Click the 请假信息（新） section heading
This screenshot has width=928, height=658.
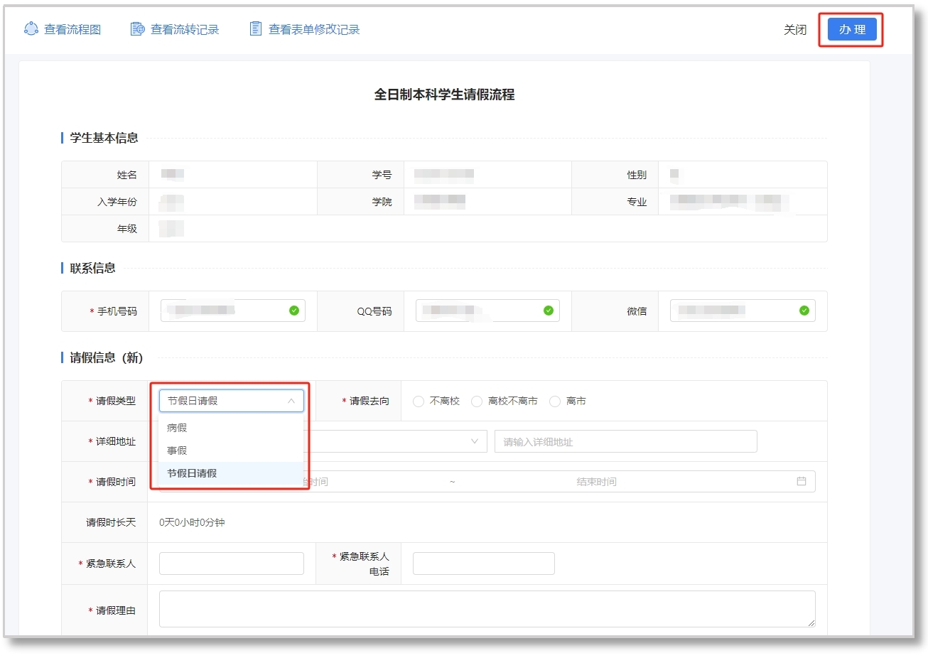pos(107,357)
